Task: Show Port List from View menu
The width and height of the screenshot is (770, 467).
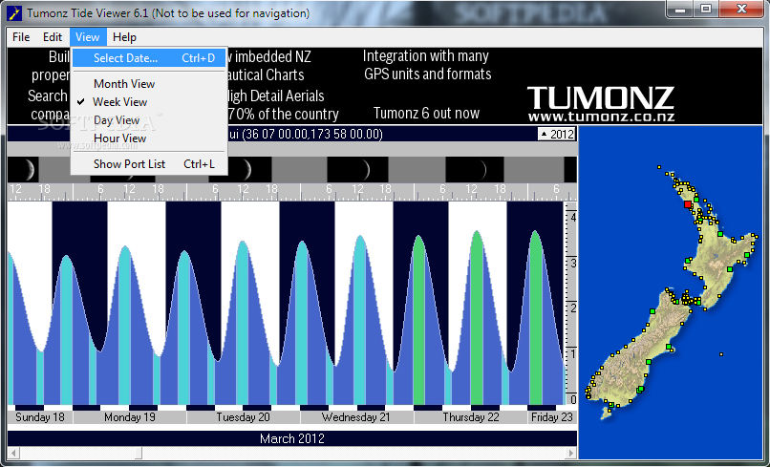Action: [x=149, y=164]
